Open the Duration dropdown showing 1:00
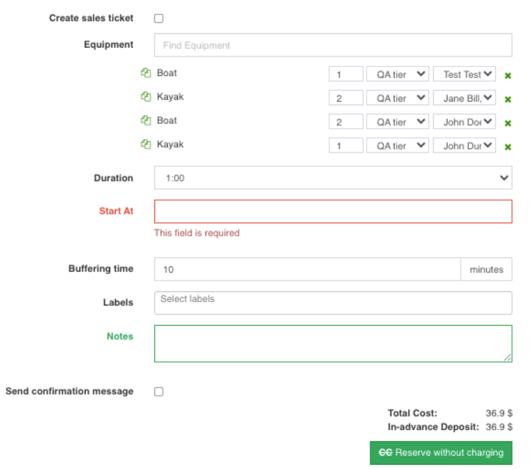Screen dimensions: 531x469 pos(332,178)
